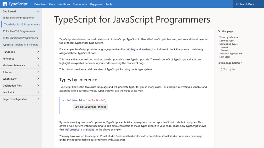Screen dimensions: 264x148
Task: Jump to Defining Types section
Action: (227, 41)
